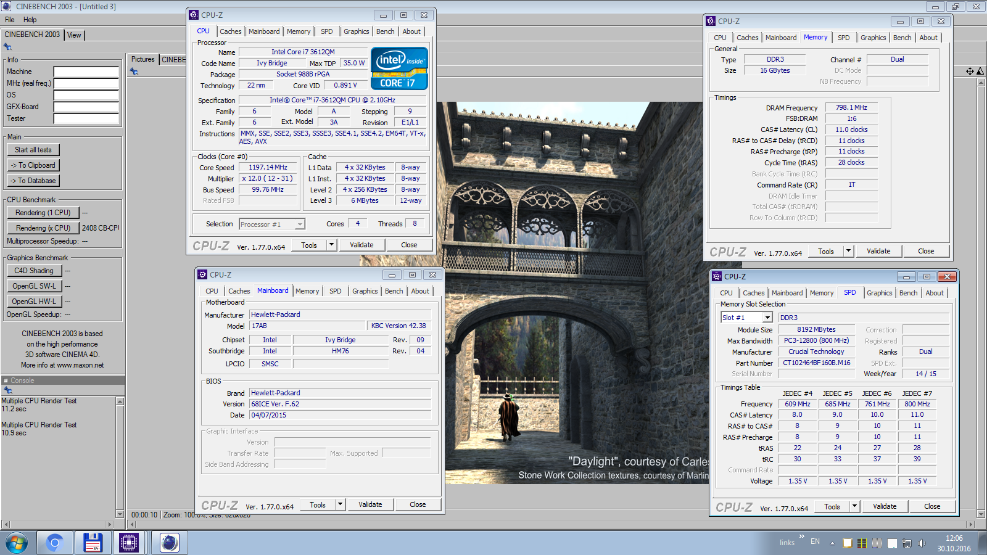Click the CPU-Z icon of the SPD window
Image resolution: width=987 pixels, height=555 pixels.
[x=717, y=276]
